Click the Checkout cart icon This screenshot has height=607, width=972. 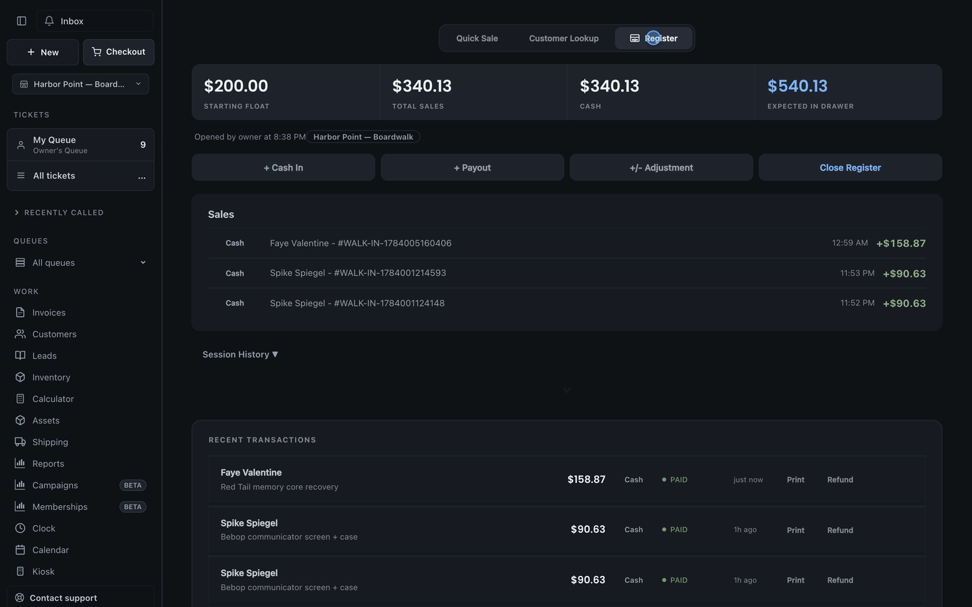click(x=97, y=52)
